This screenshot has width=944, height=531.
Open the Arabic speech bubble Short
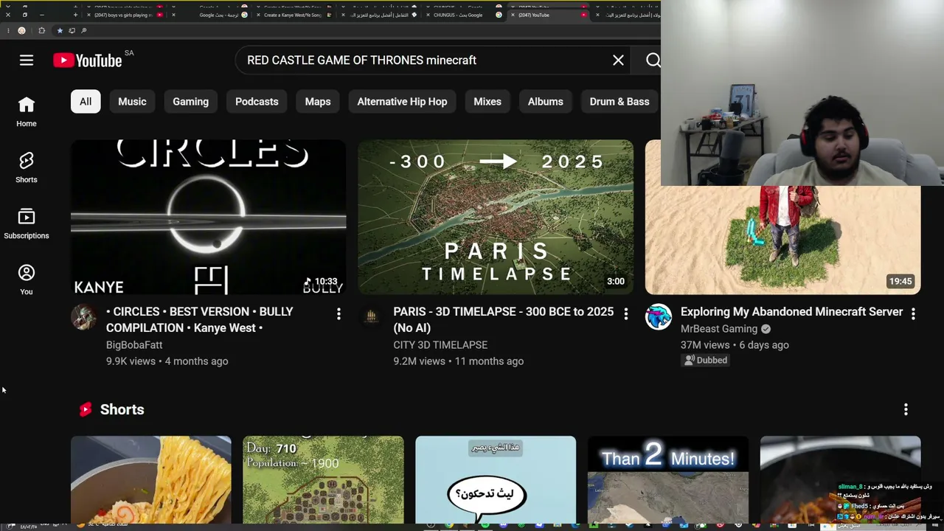click(x=496, y=479)
